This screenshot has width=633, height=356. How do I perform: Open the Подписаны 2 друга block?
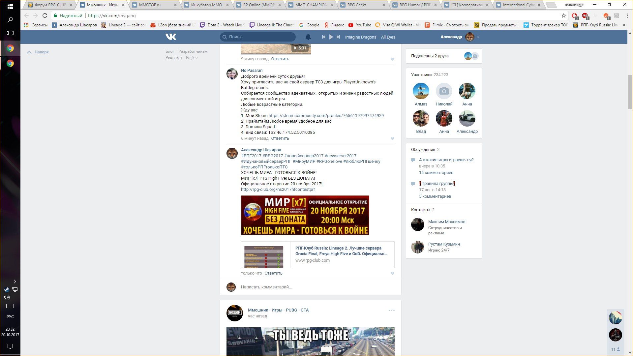tap(444, 56)
